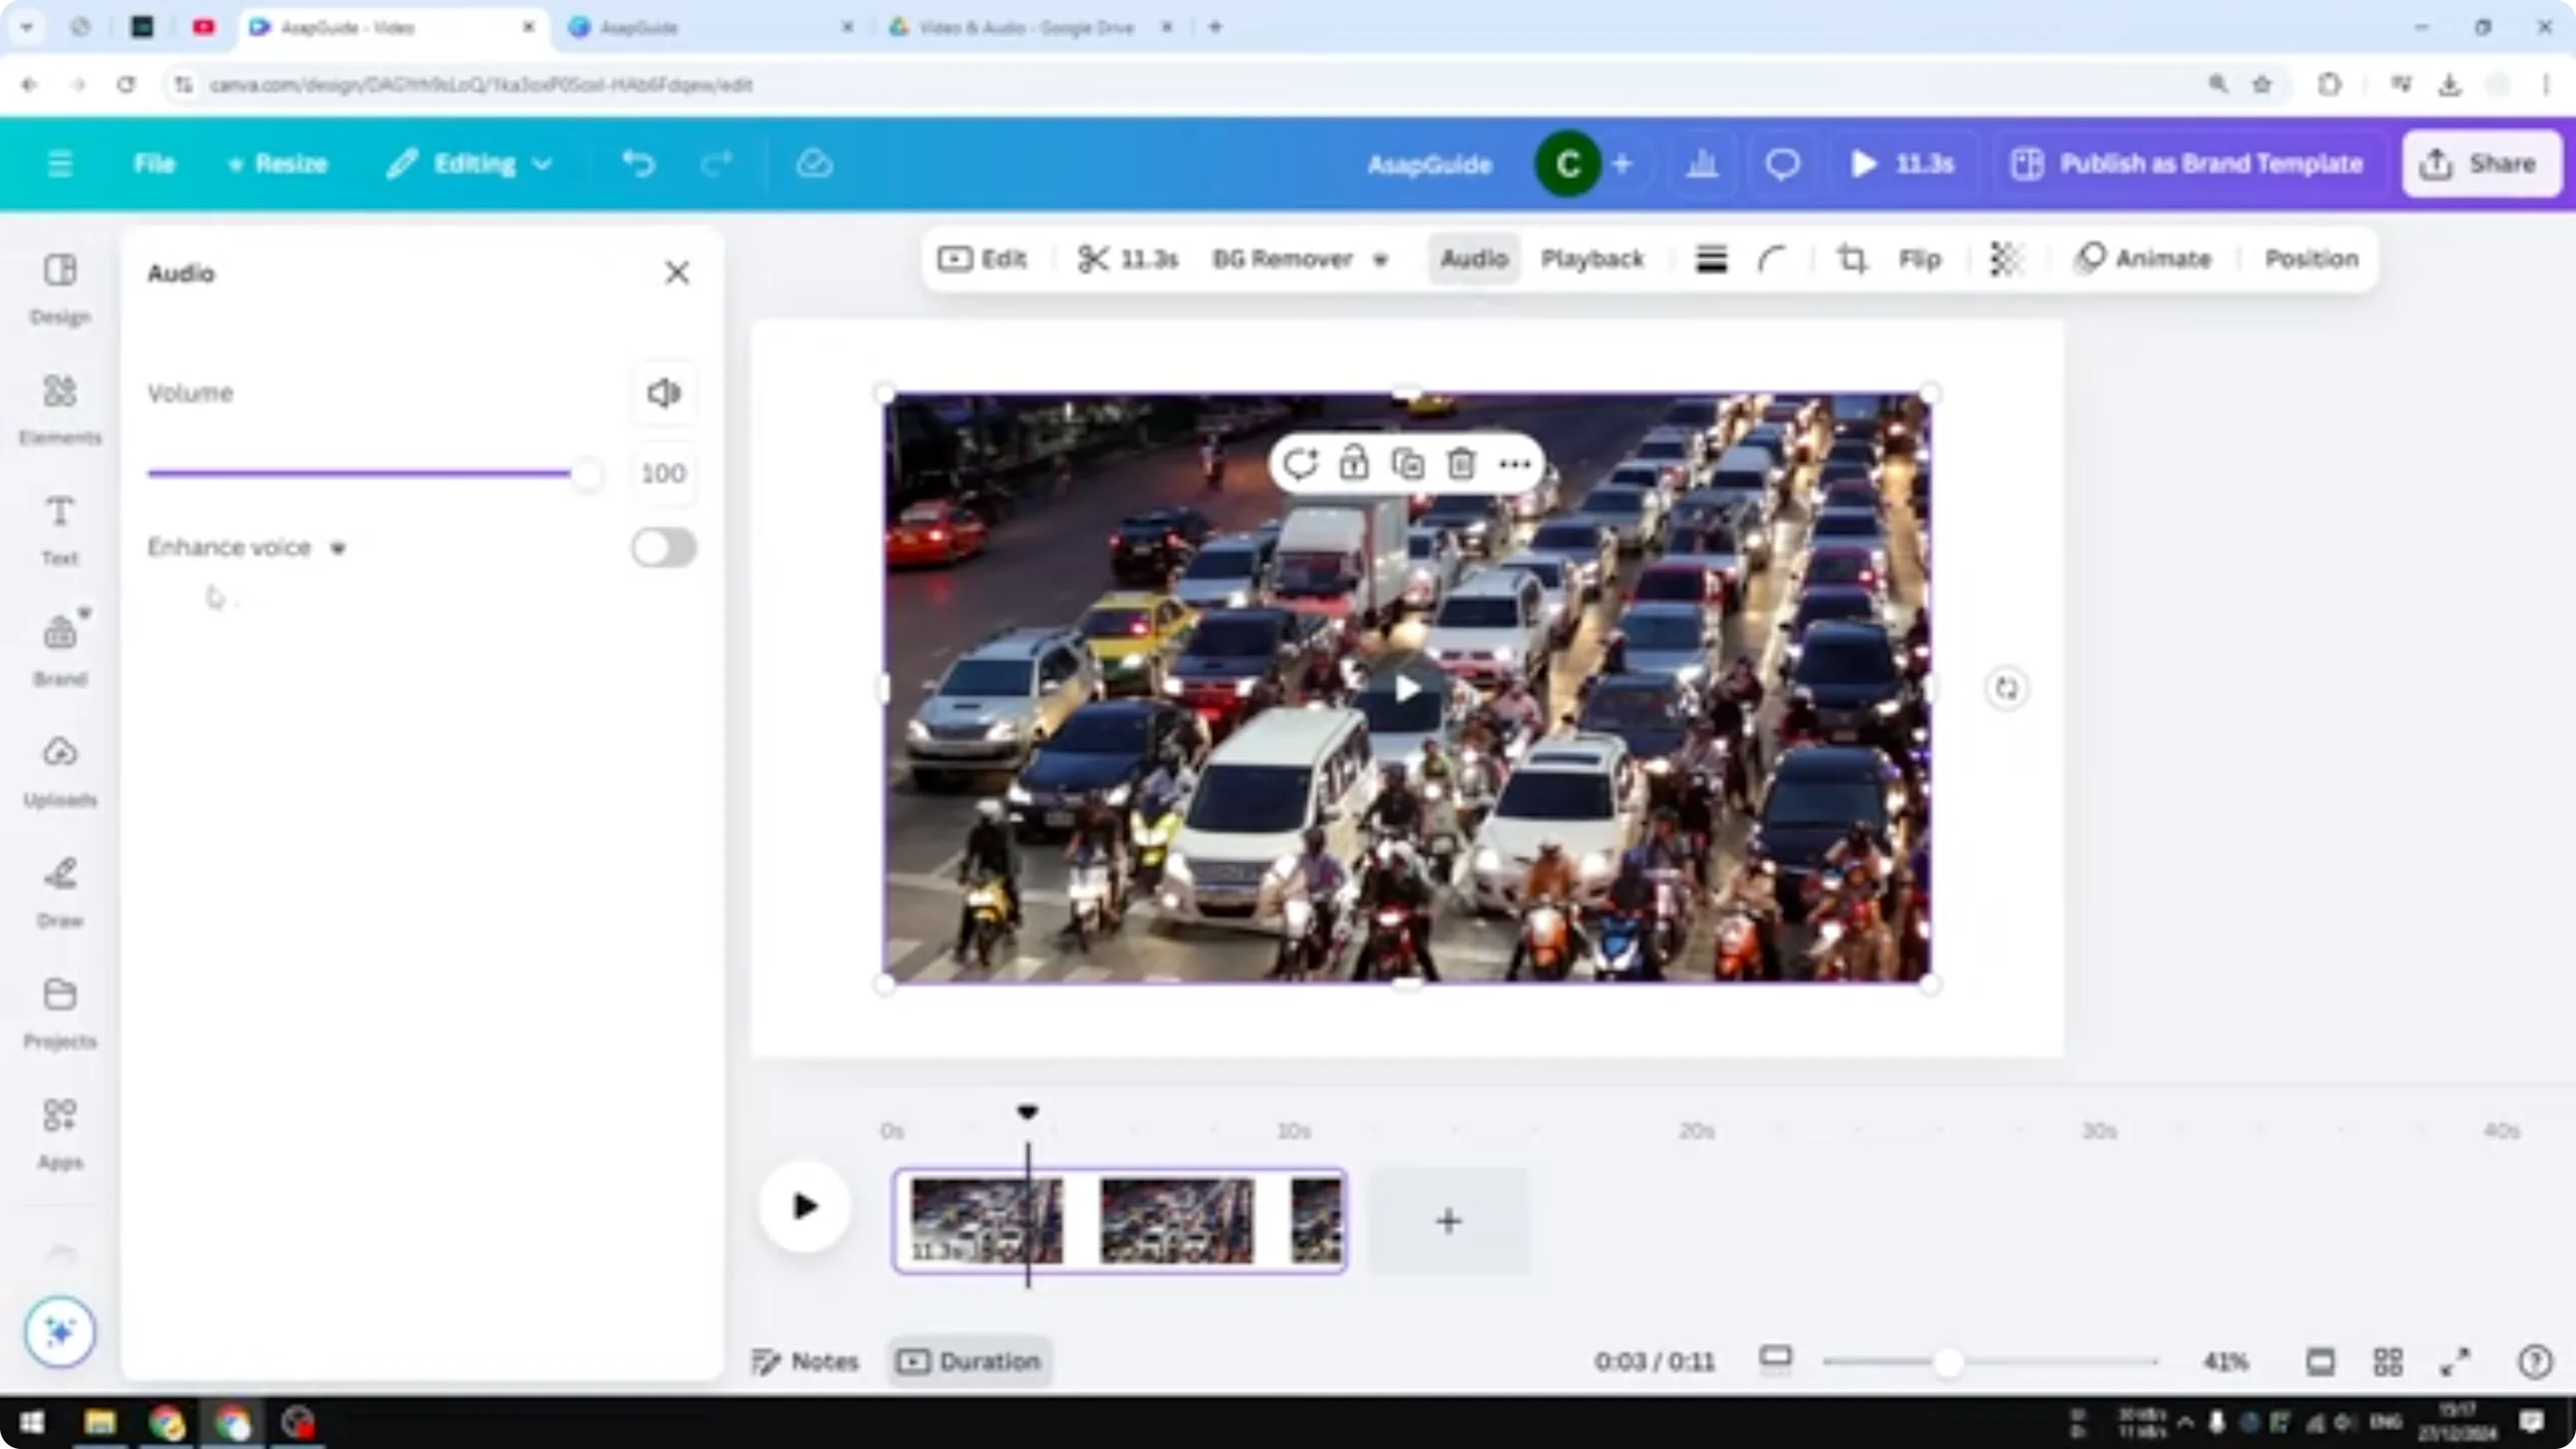Delete the selected video with the trash icon
2576x1449 pixels.
(x=1460, y=463)
